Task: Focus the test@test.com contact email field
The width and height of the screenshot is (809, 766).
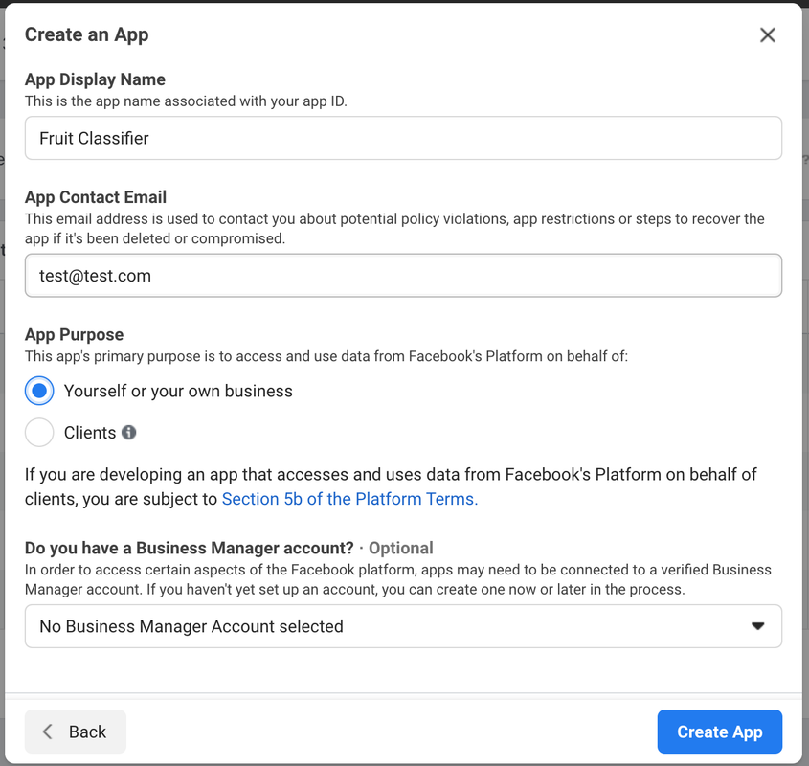Action: click(403, 275)
